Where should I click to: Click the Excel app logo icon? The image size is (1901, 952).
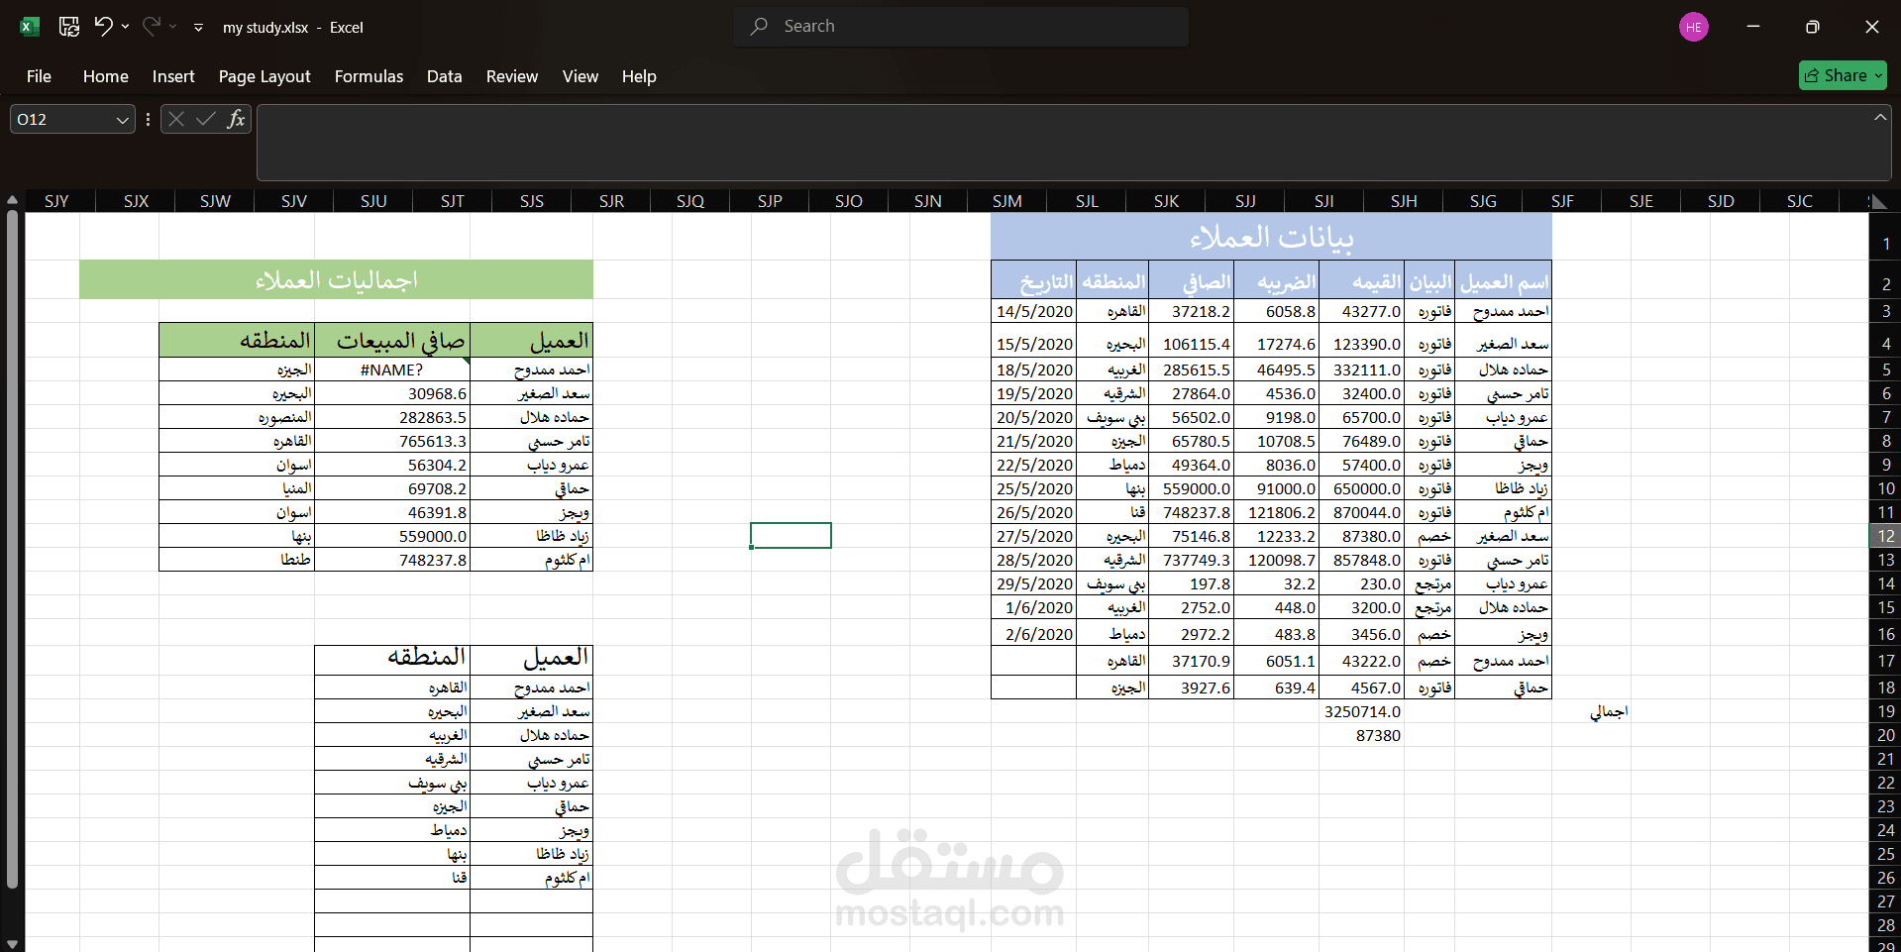[30, 27]
